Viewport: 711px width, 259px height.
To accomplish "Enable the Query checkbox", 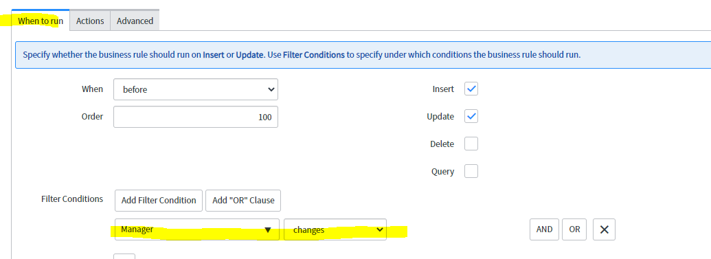I will [471, 172].
